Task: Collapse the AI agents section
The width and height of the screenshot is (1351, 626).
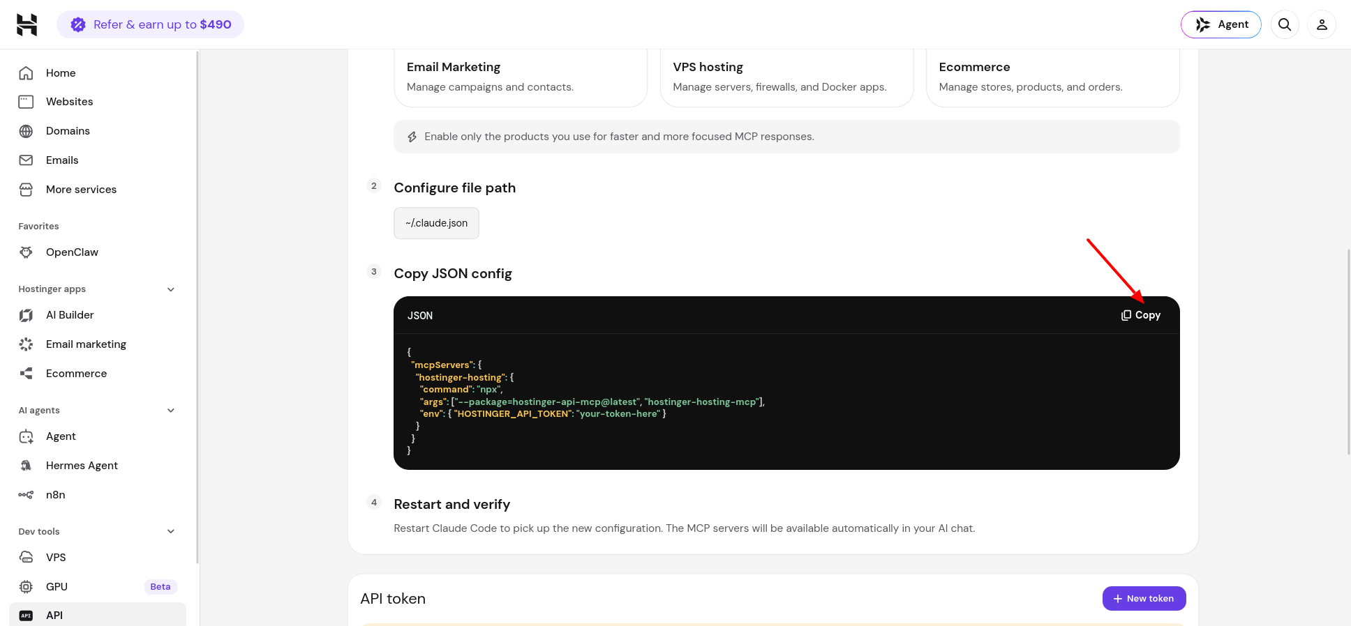Action: (x=171, y=411)
